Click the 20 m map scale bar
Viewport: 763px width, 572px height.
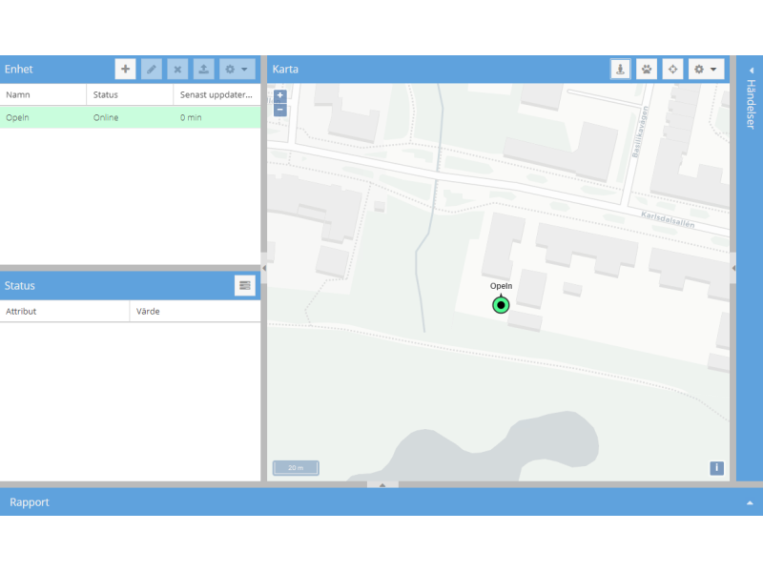(296, 468)
